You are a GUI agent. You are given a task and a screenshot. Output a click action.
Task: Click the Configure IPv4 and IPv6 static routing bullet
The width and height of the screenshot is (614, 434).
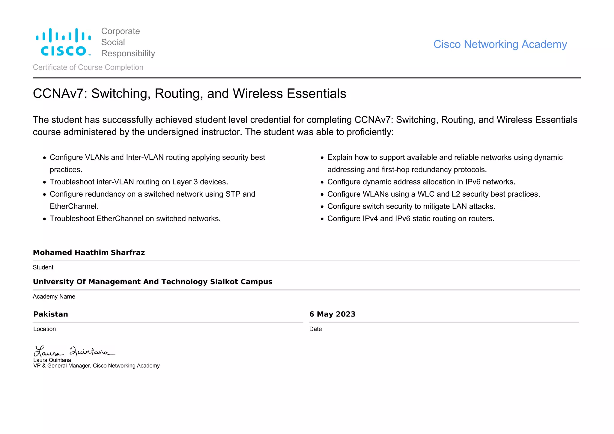click(x=410, y=218)
